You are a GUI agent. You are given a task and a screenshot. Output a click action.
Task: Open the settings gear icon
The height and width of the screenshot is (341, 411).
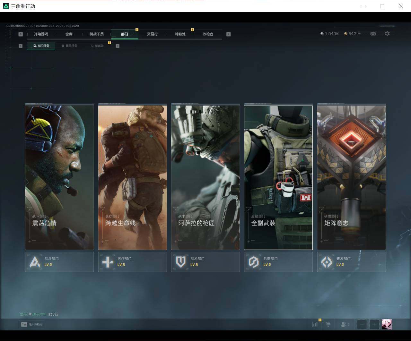tap(387, 34)
